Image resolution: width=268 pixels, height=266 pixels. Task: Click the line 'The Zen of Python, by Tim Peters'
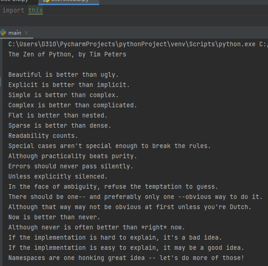click(67, 54)
